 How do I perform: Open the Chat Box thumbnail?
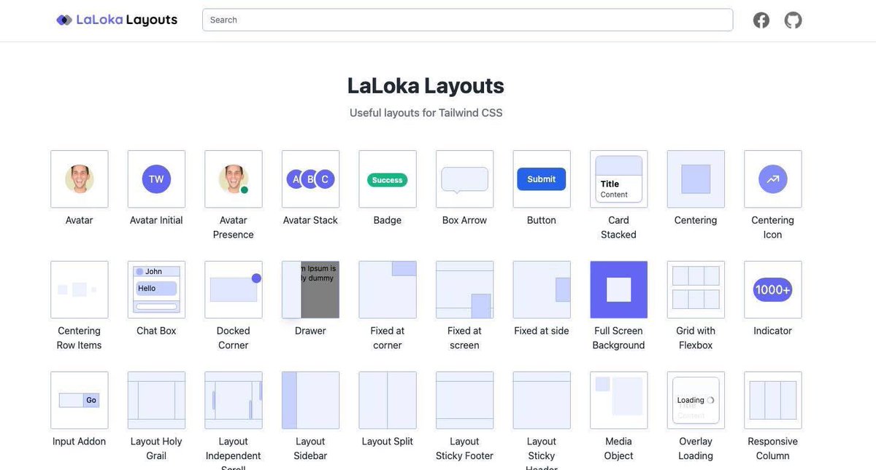(x=156, y=290)
